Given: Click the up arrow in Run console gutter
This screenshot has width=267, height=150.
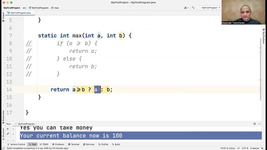Looking at the screenshot, I should 13,129.
